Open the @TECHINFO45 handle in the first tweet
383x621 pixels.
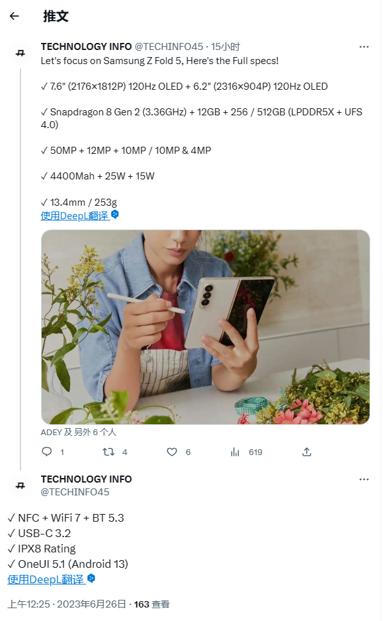tap(169, 47)
